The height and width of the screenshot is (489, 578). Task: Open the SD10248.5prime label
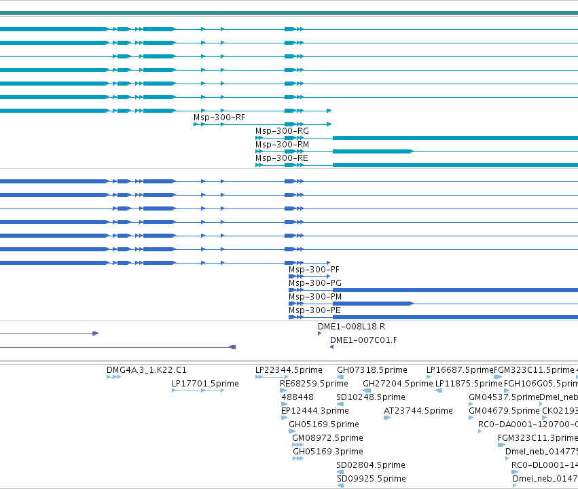[370, 397]
